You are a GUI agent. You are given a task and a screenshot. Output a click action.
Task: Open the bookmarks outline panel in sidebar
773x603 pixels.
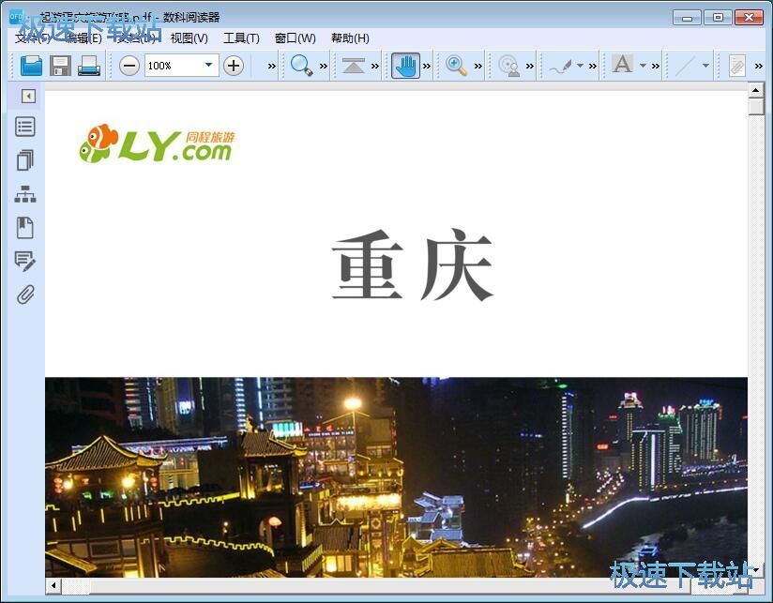coord(25,128)
